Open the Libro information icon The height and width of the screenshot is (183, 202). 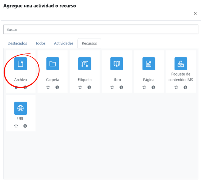[x=121, y=87]
